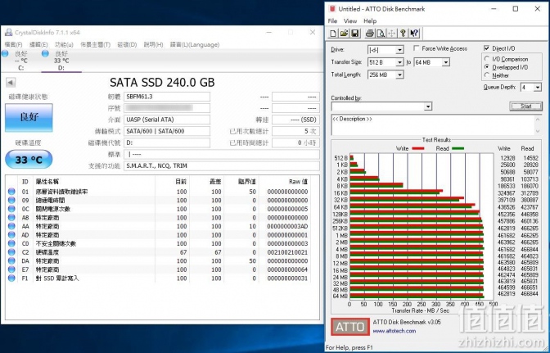The width and height of the screenshot is (550, 353).
Task: Select the C: disk status icon in CrystalDiskInfo
Action: click(x=5, y=54)
